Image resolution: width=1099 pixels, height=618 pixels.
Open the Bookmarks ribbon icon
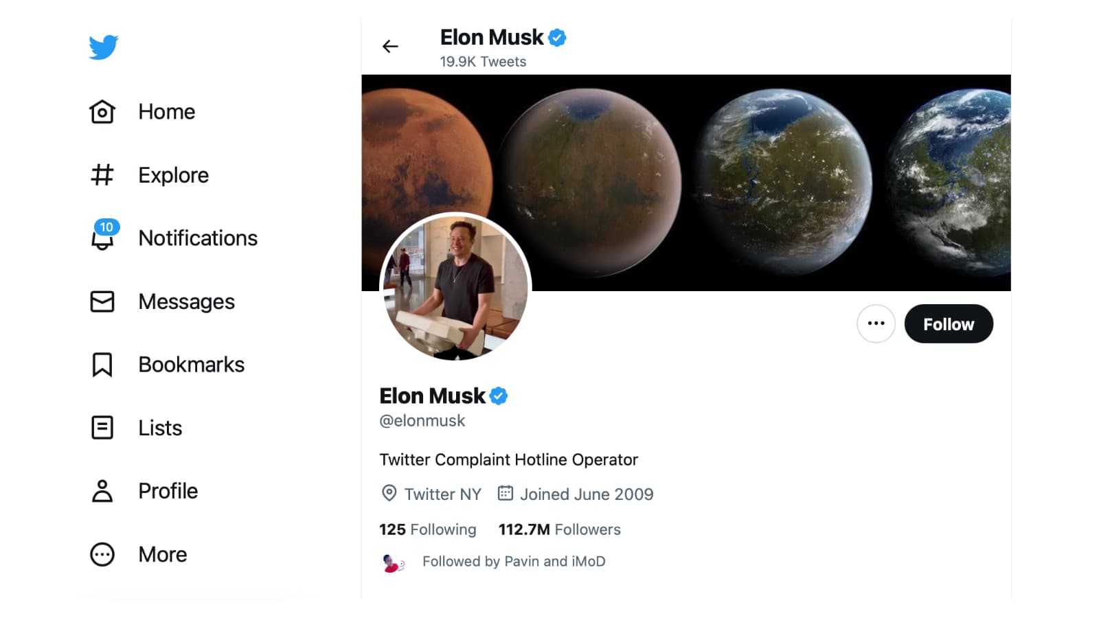(102, 365)
